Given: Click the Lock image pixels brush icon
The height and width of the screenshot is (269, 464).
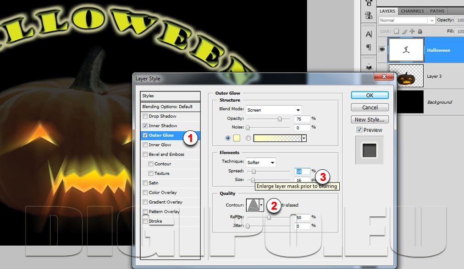Looking at the screenshot, I should click(x=405, y=31).
